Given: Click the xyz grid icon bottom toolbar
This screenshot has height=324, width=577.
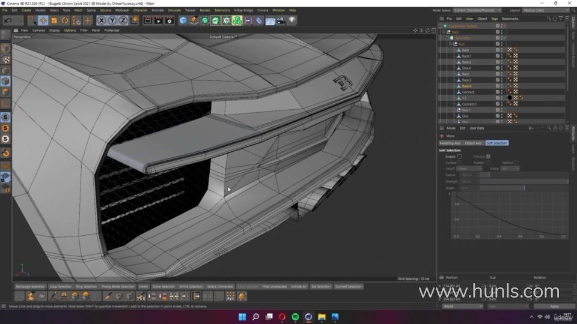Looking at the screenshot, I should point(230,296).
